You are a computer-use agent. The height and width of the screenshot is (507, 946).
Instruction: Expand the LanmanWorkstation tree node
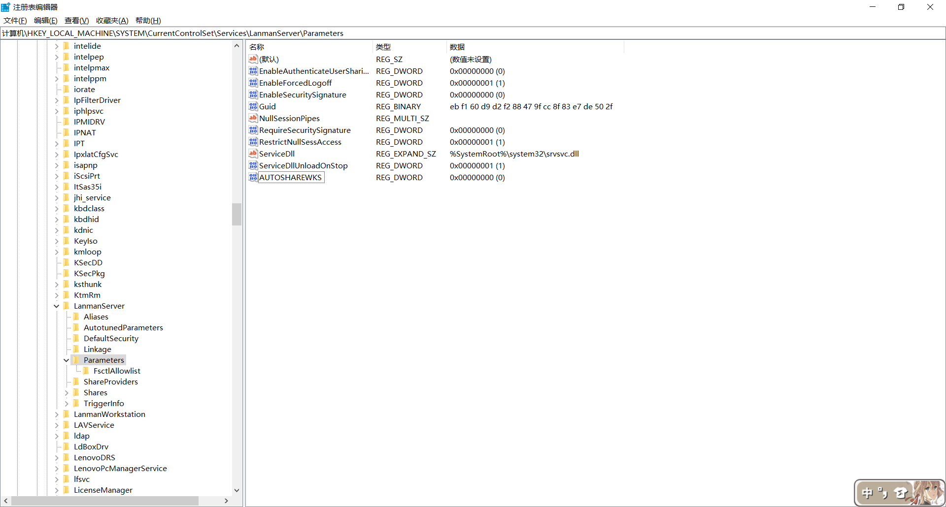tap(57, 414)
